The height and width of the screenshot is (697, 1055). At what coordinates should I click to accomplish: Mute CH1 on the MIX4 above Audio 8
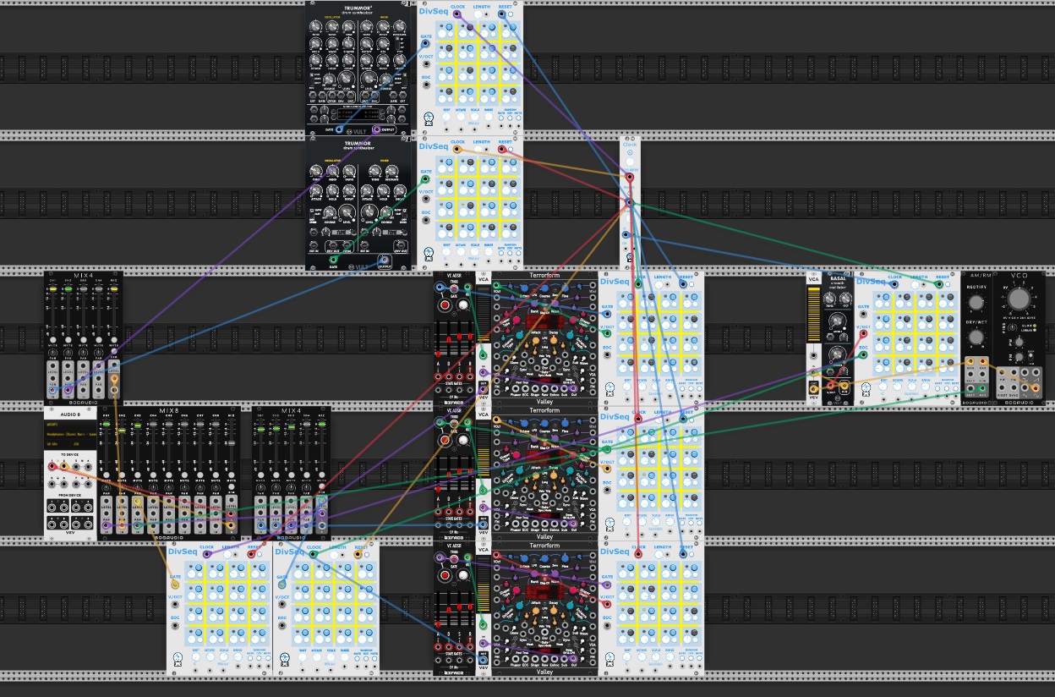tap(53, 340)
